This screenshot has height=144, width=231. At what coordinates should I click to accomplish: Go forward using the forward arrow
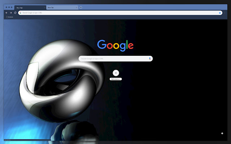coord(11,13)
